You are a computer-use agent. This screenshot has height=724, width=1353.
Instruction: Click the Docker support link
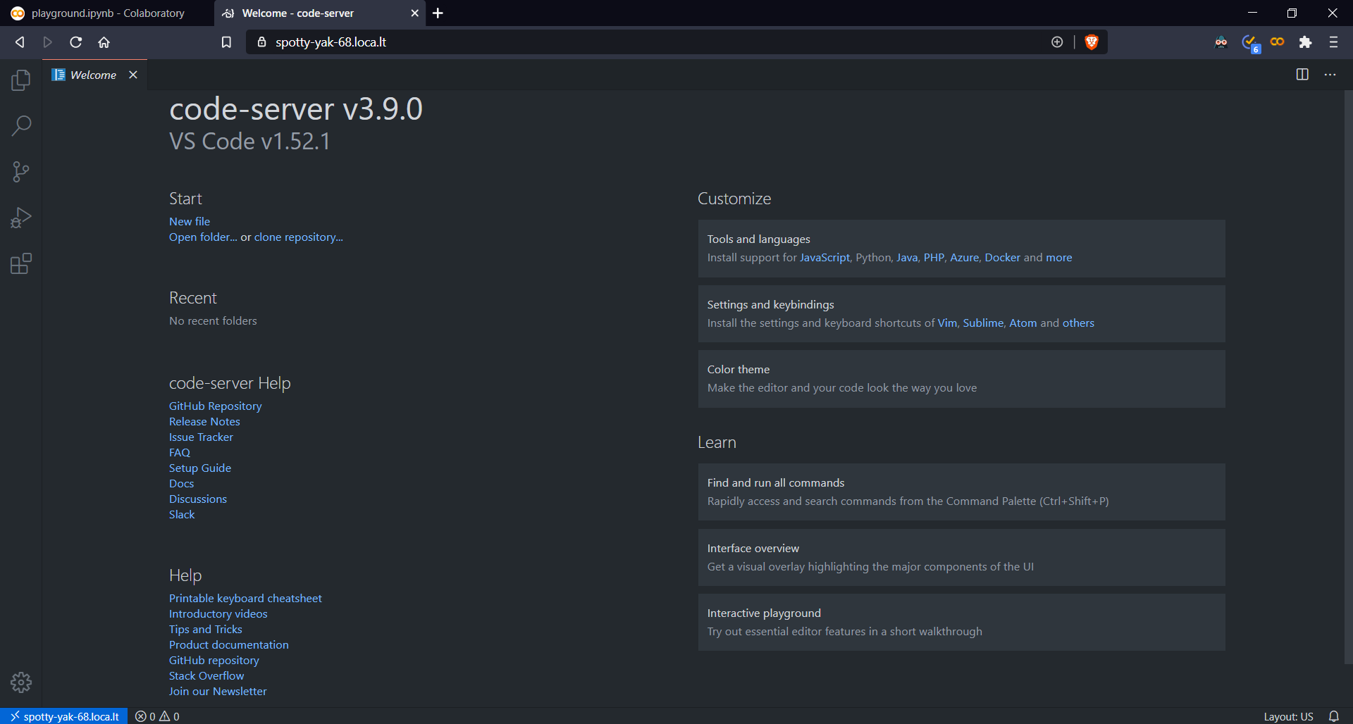pyautogui.click(x=1002, y=257)
